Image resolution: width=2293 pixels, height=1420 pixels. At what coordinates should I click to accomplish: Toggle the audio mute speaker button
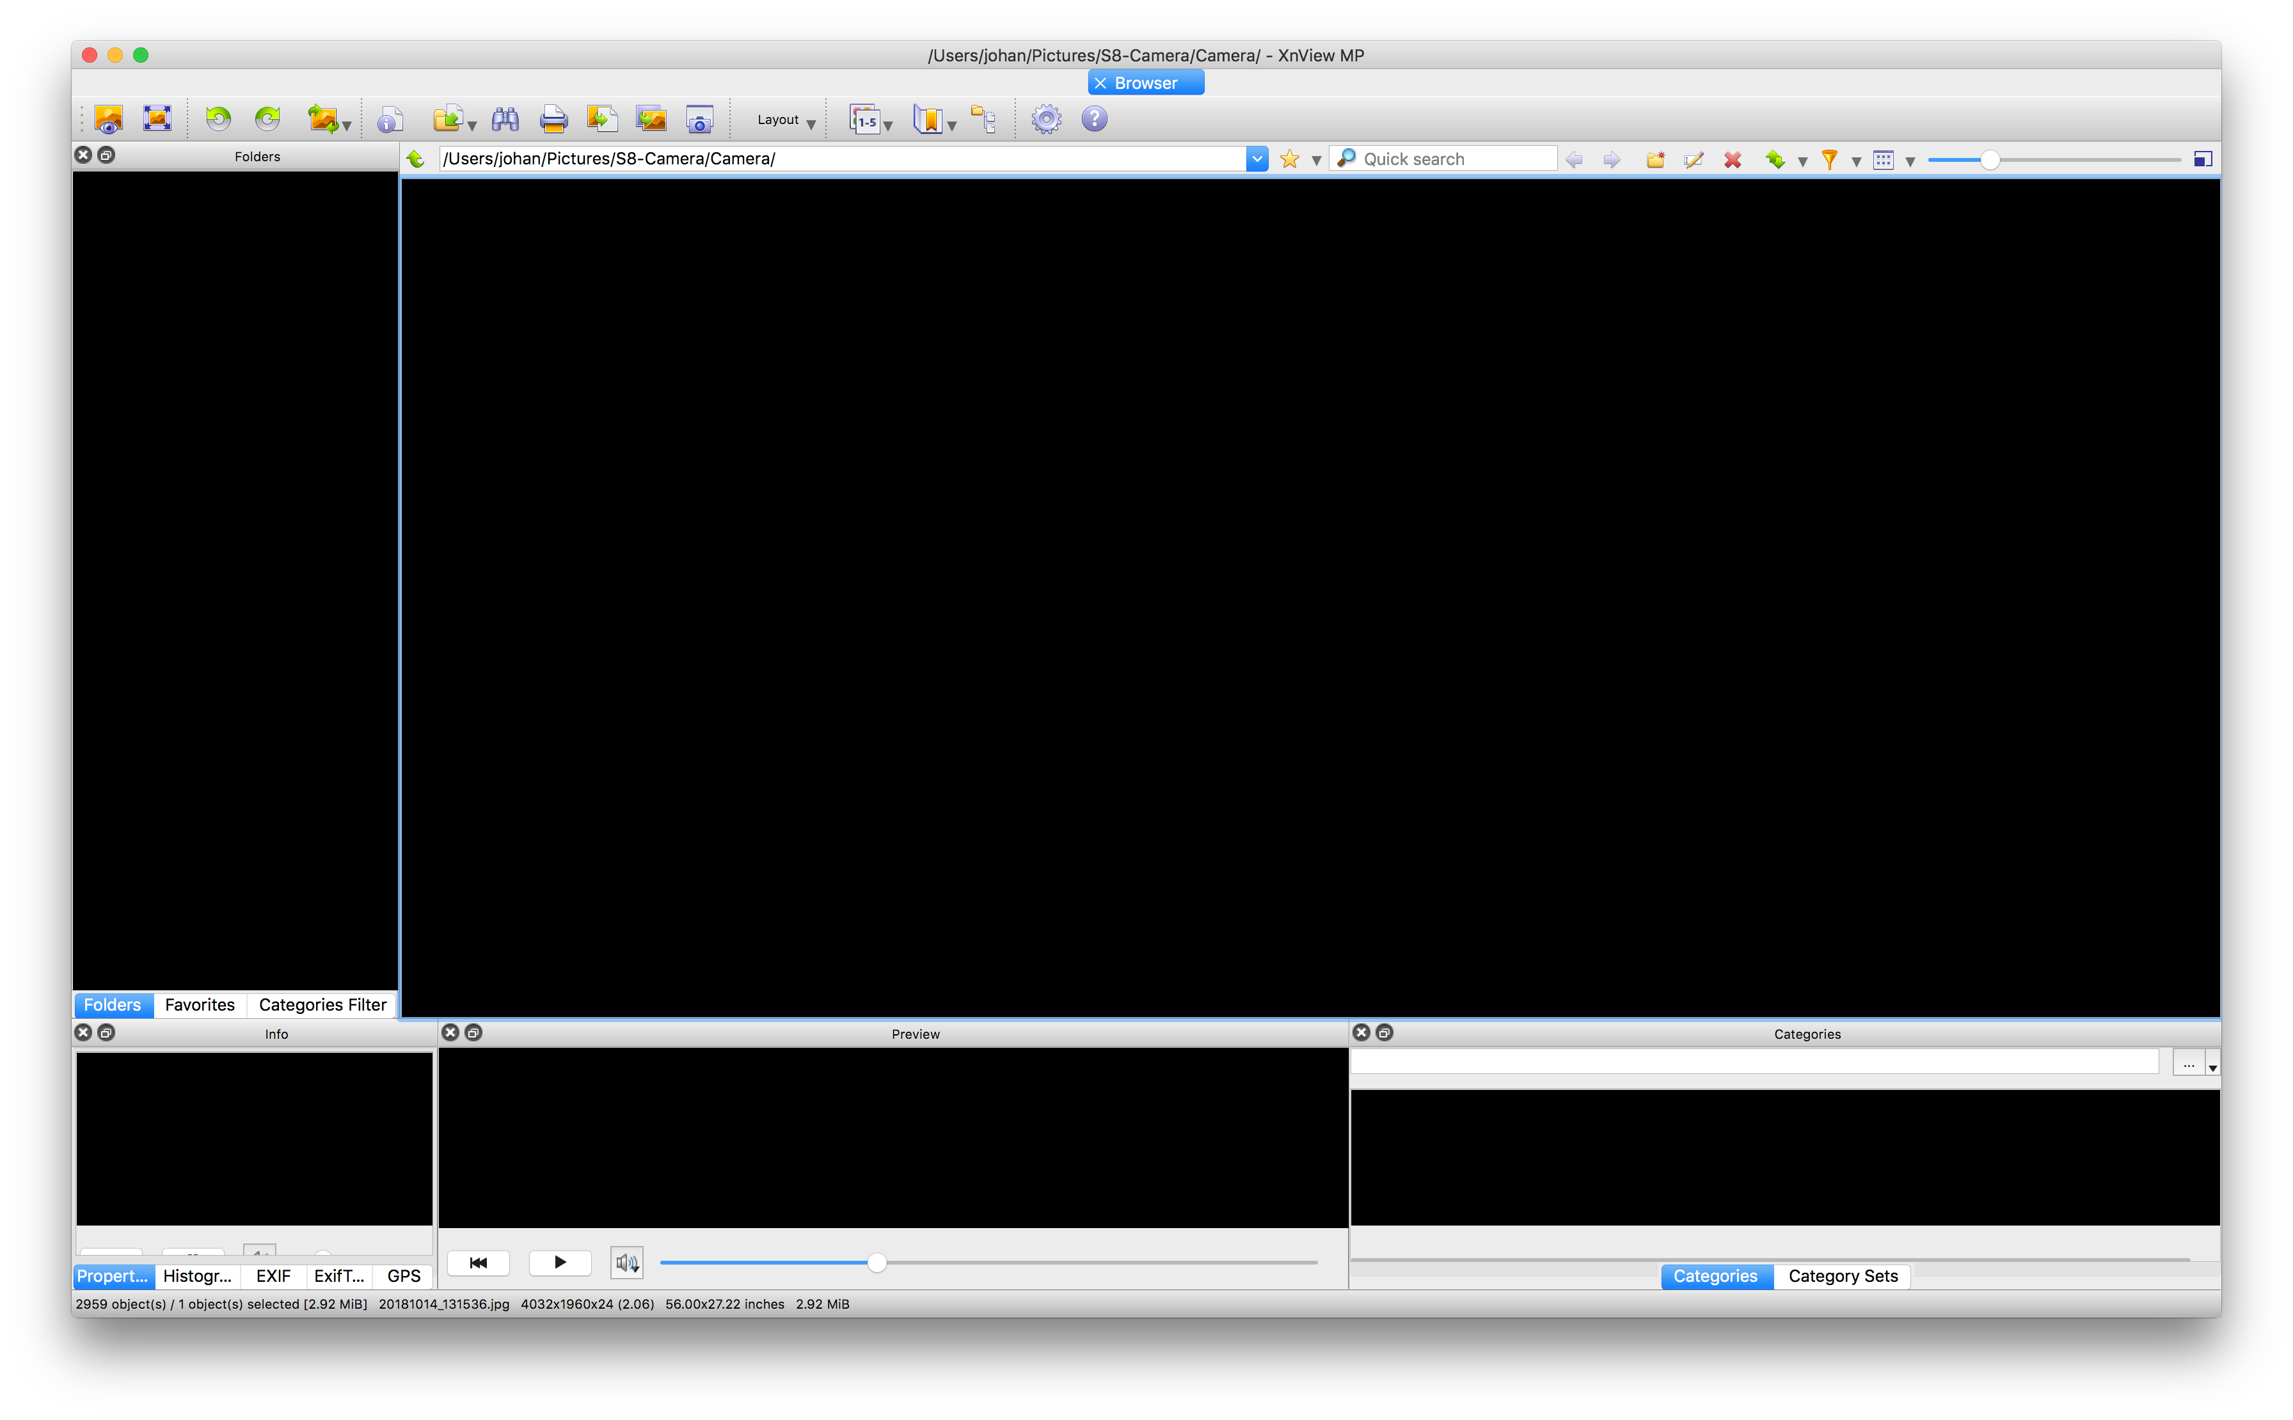pos(626,1262)
